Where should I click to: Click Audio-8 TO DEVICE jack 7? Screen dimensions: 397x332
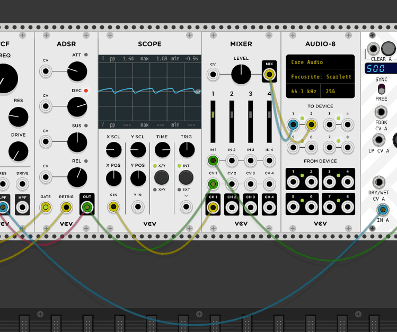pos(329,147)
